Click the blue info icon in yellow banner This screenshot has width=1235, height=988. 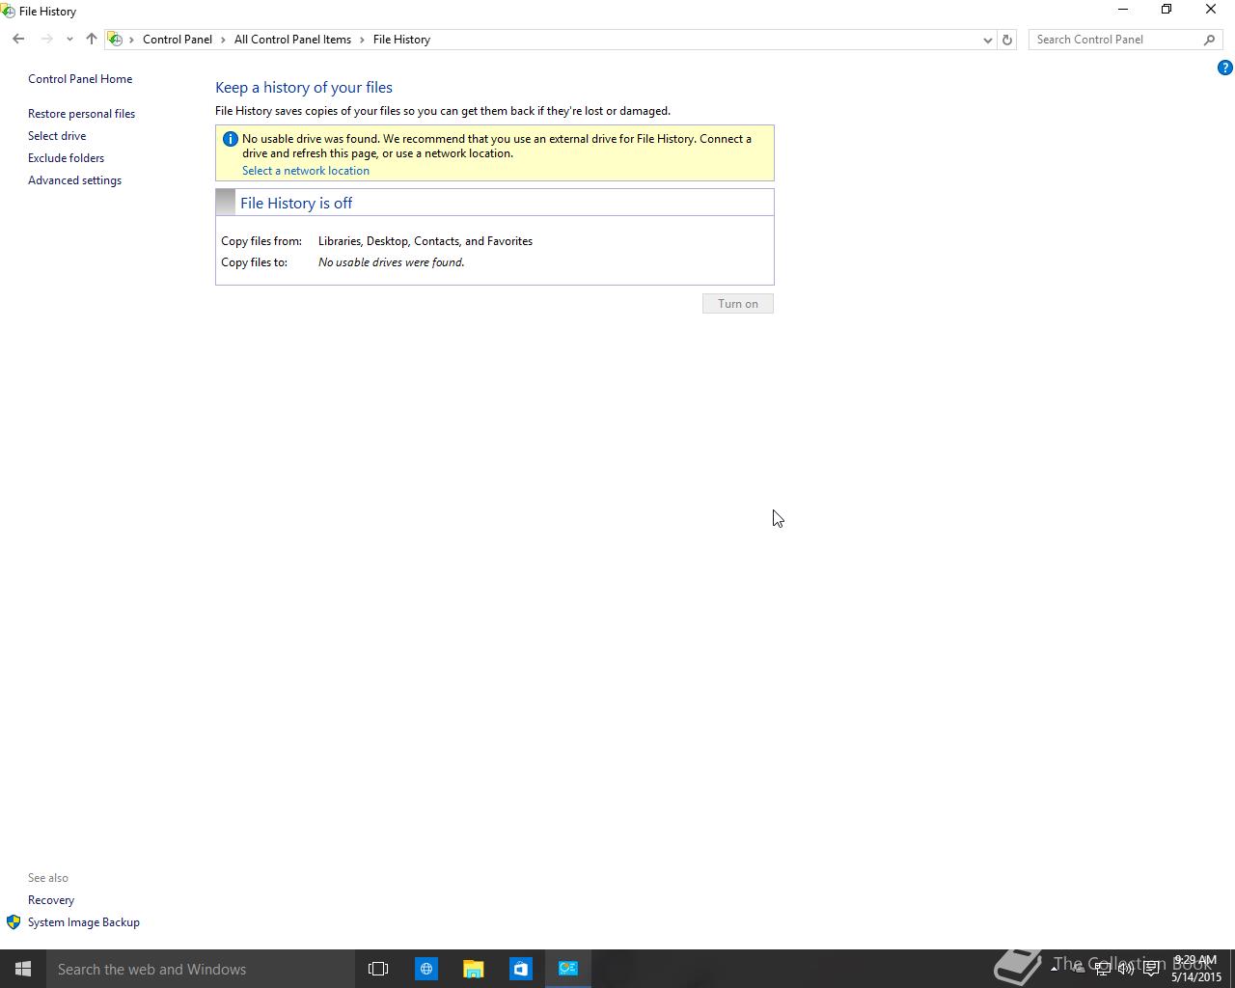230,139
